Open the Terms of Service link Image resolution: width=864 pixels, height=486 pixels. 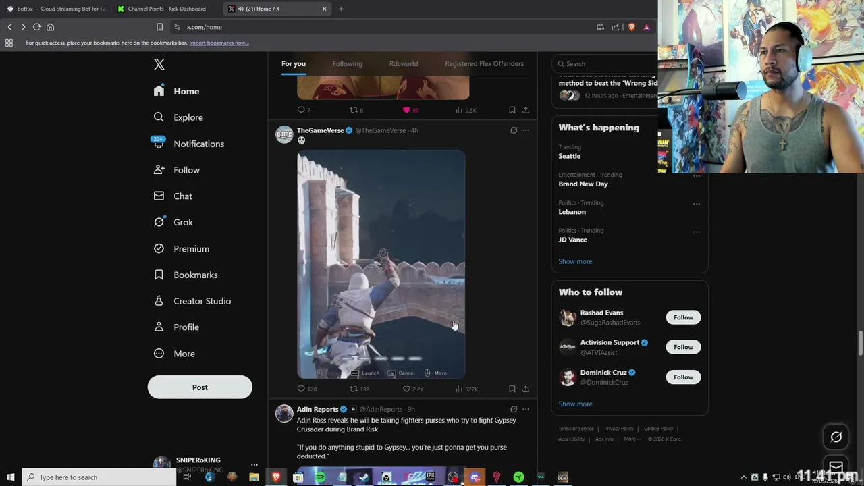[x=576, y=429]
